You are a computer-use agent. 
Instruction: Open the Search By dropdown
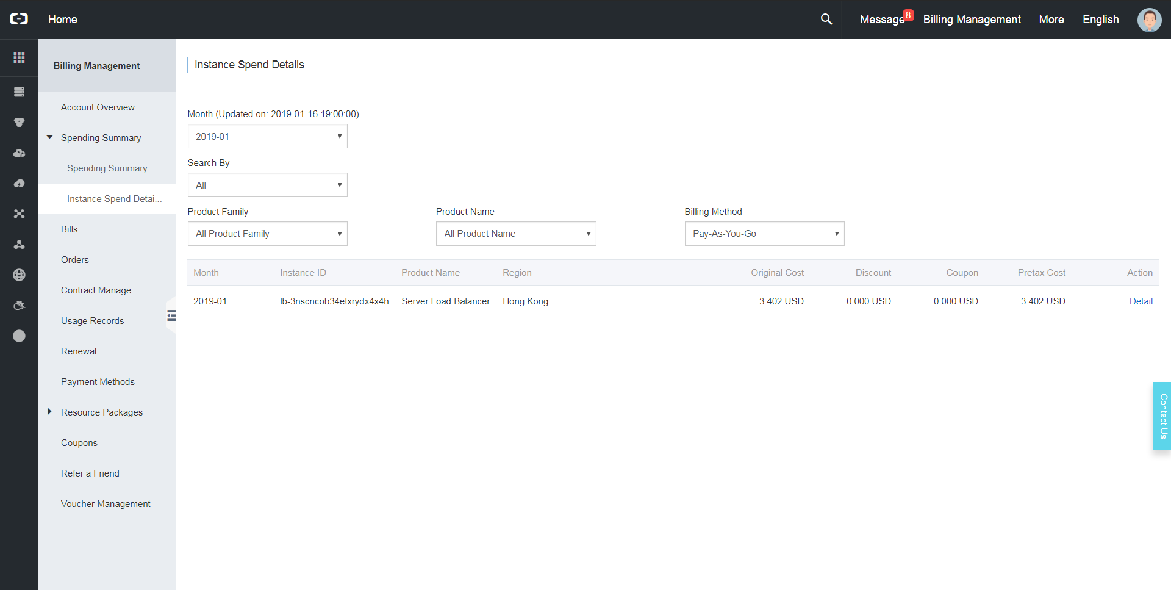(x=267, y=185)
